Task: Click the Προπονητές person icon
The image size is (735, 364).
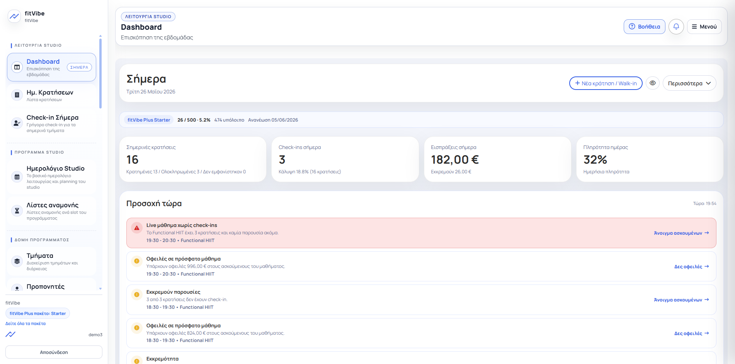Action: (x=17, y=288)
